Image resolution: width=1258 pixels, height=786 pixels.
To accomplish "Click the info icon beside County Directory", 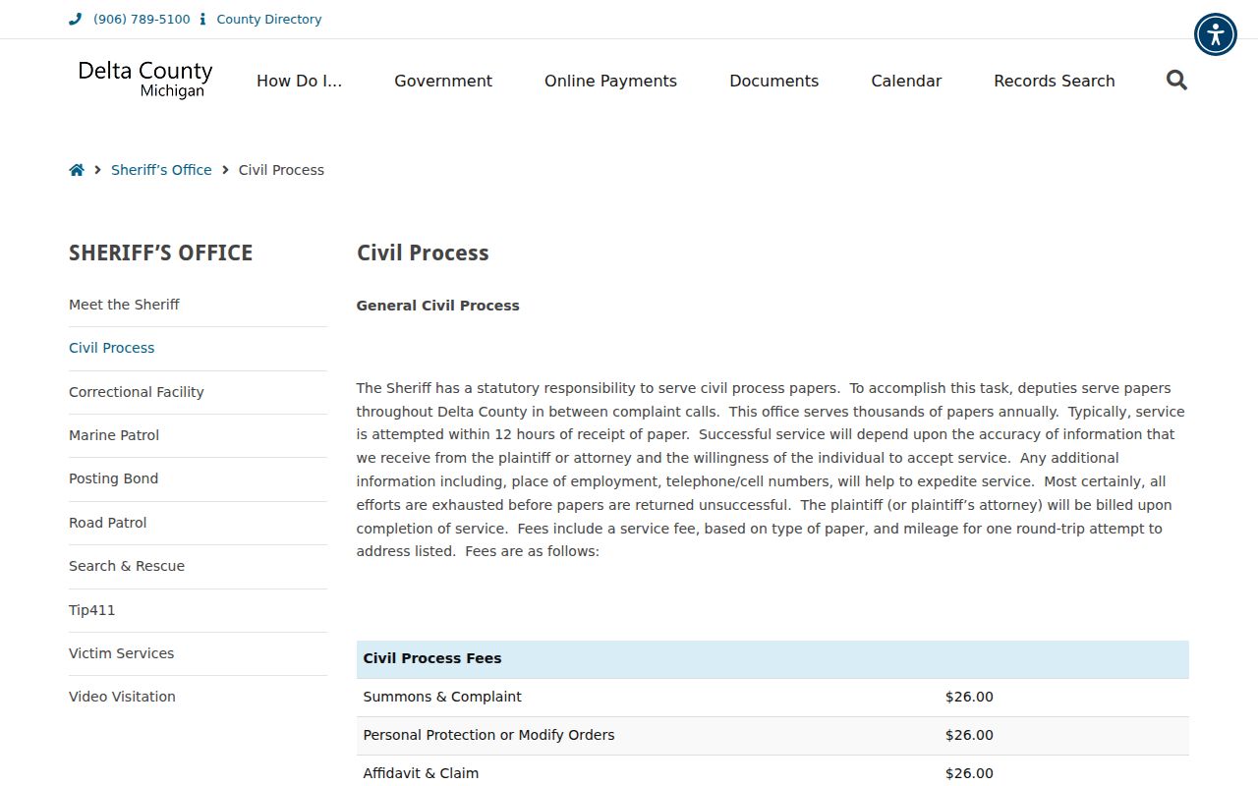I will click(202, 19).
